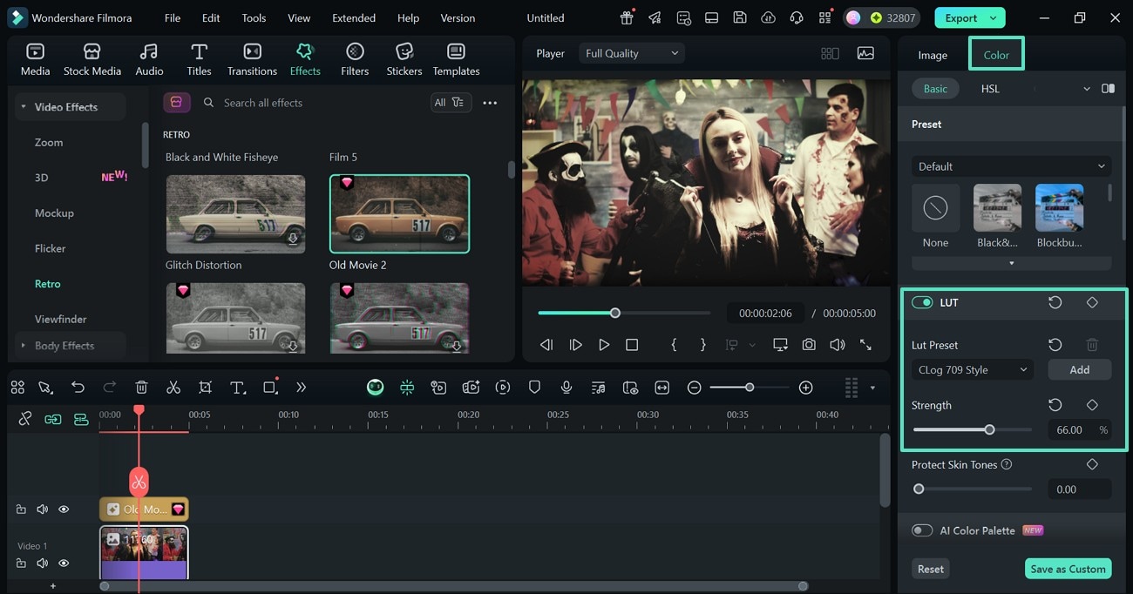1133x594 pixels.
Task: Click the Save as Custom button
Action: (1068, 568)
